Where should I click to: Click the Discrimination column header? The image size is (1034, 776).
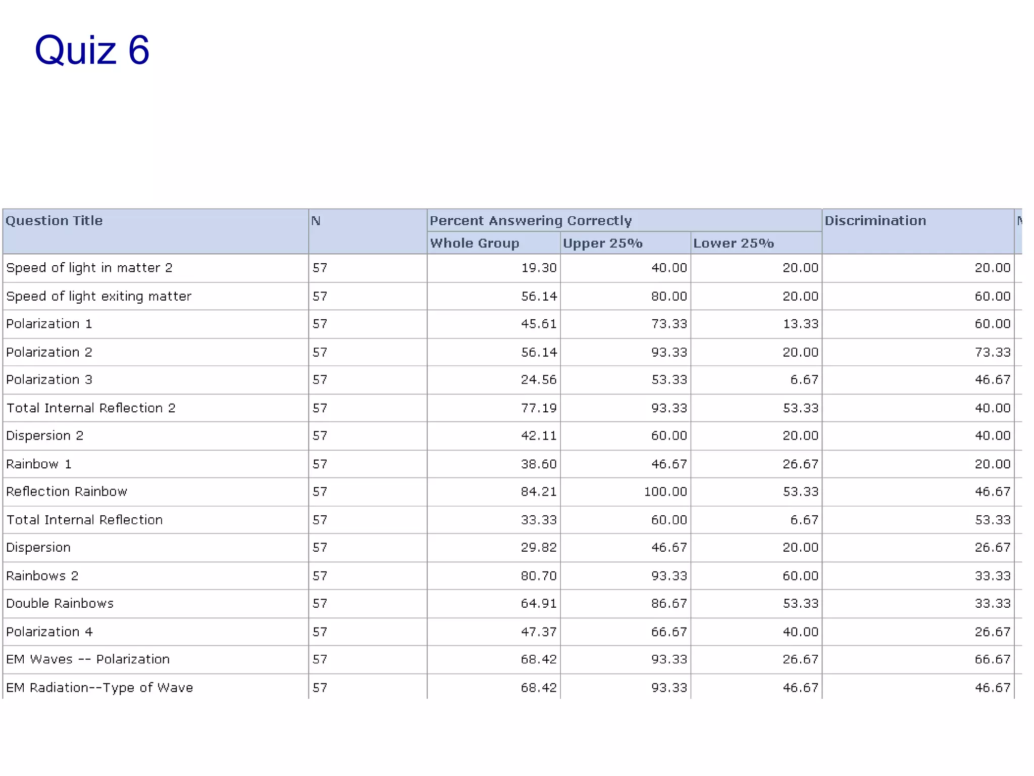875,221
